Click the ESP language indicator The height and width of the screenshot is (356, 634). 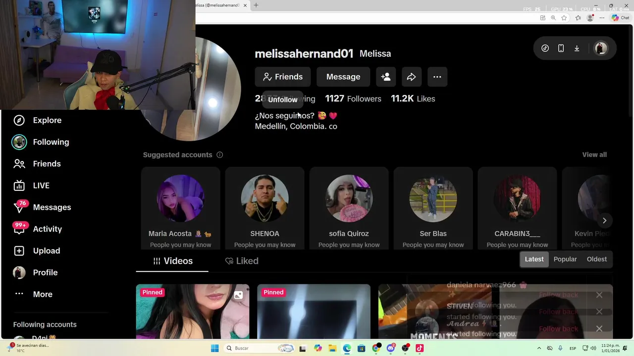[x=573, y=348]
